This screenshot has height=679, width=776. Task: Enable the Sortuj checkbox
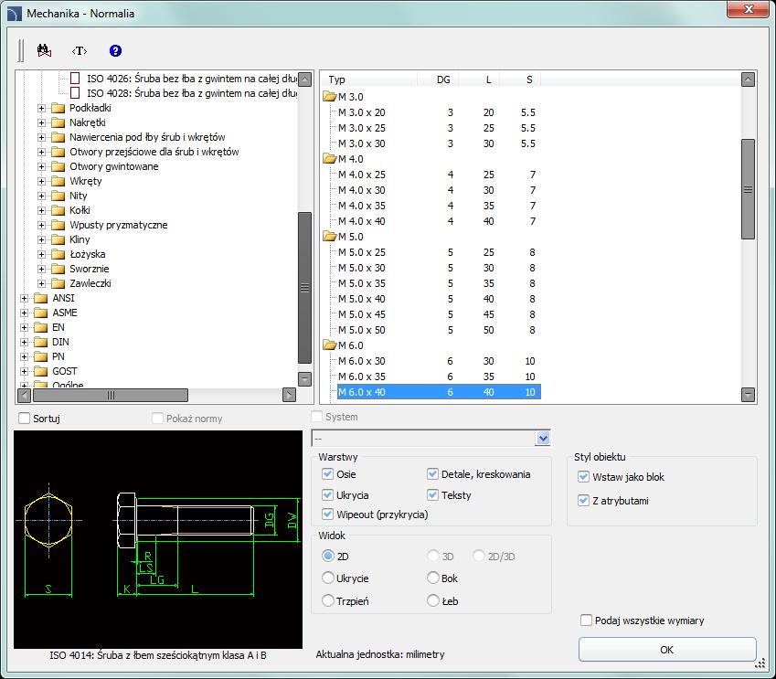[x=25, y=419]
